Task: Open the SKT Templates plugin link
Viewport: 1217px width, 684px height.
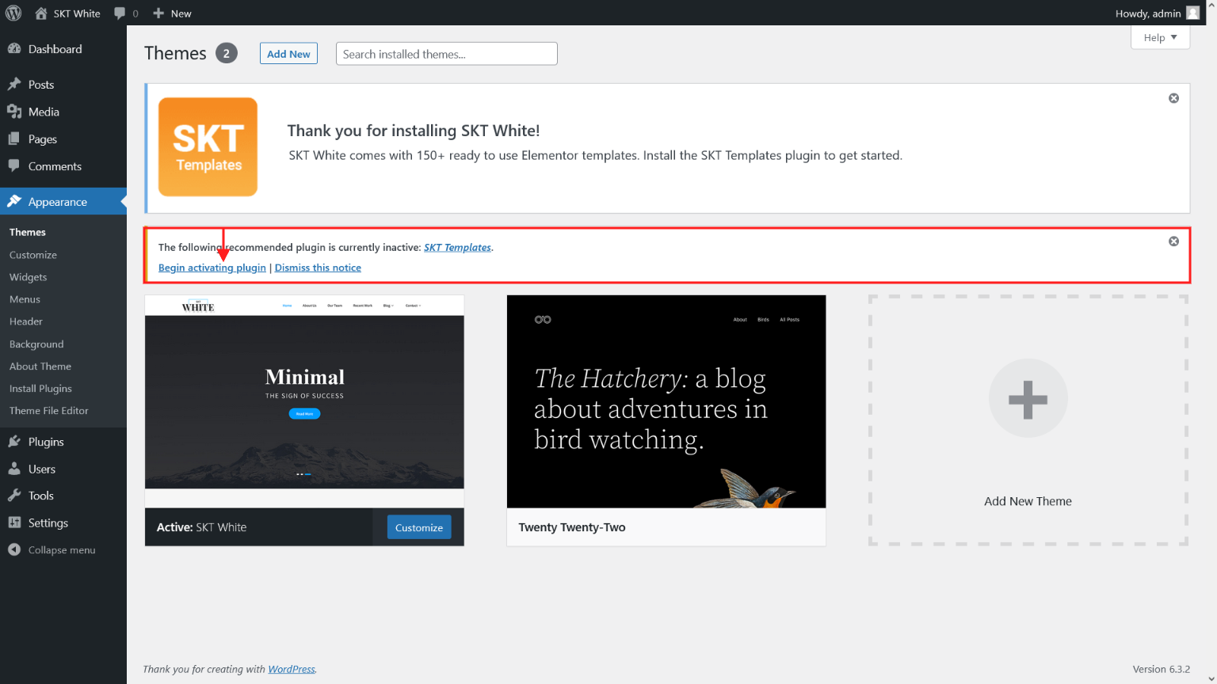Action: [457, 247]
